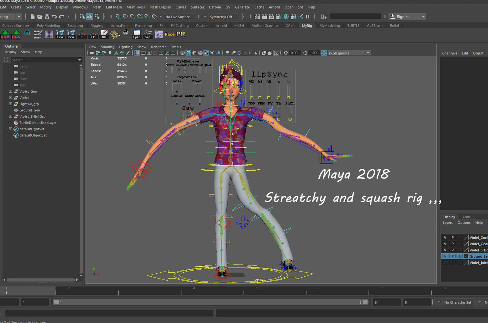Toggle smooth shade all cube icon
This screenshot has width=488, height=323.
pyautogui.click(x=188, y=53)
